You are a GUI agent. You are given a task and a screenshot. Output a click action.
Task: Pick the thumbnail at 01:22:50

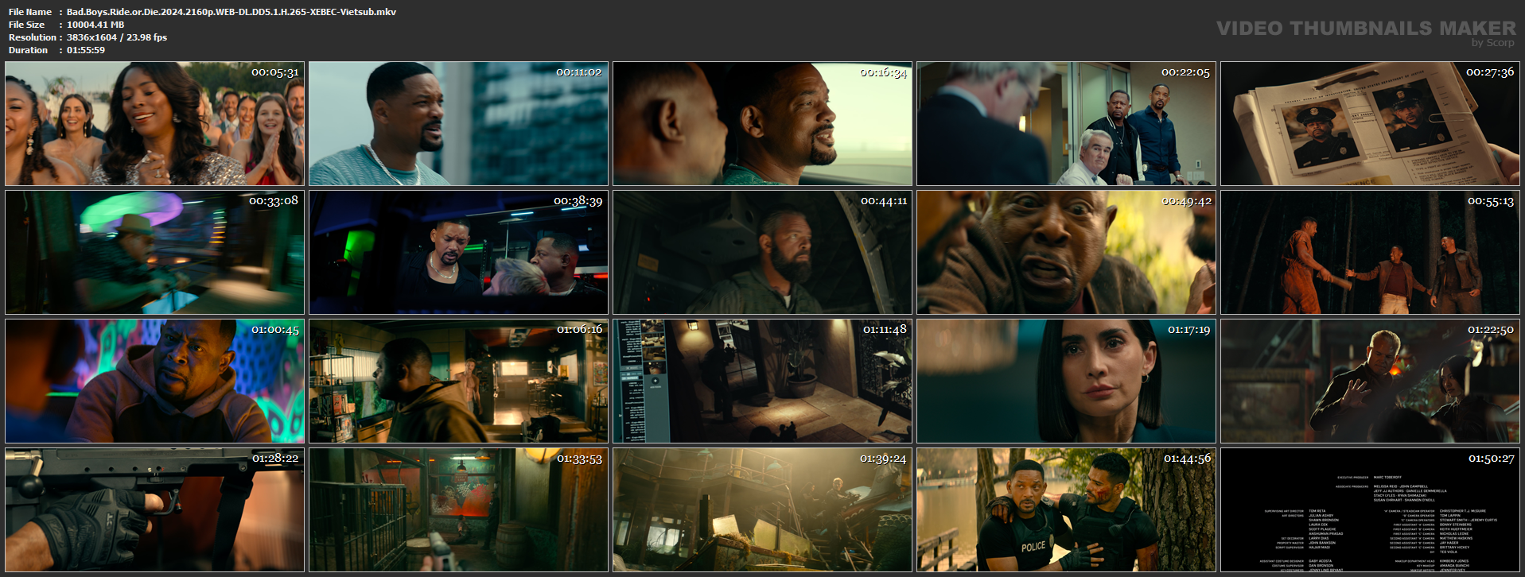tap(1370, 381)
